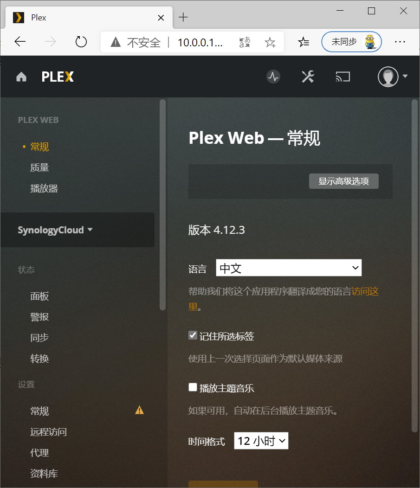
Task: Open 代理 settings
Action: [x=39, y=453]
